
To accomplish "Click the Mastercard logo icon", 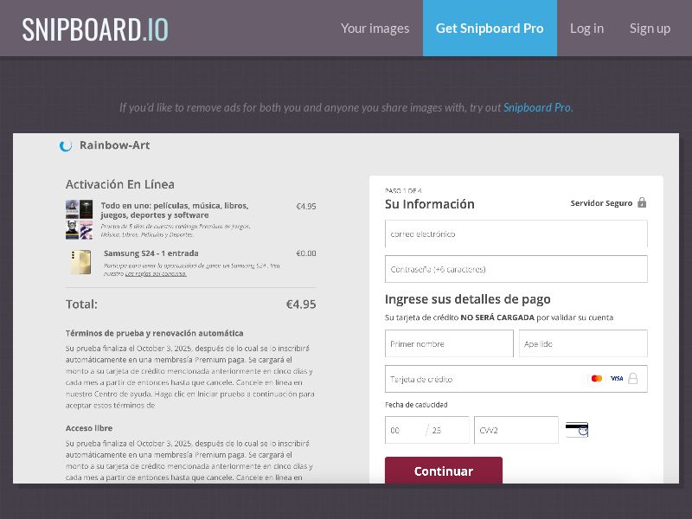I will (x=597, y=379).
